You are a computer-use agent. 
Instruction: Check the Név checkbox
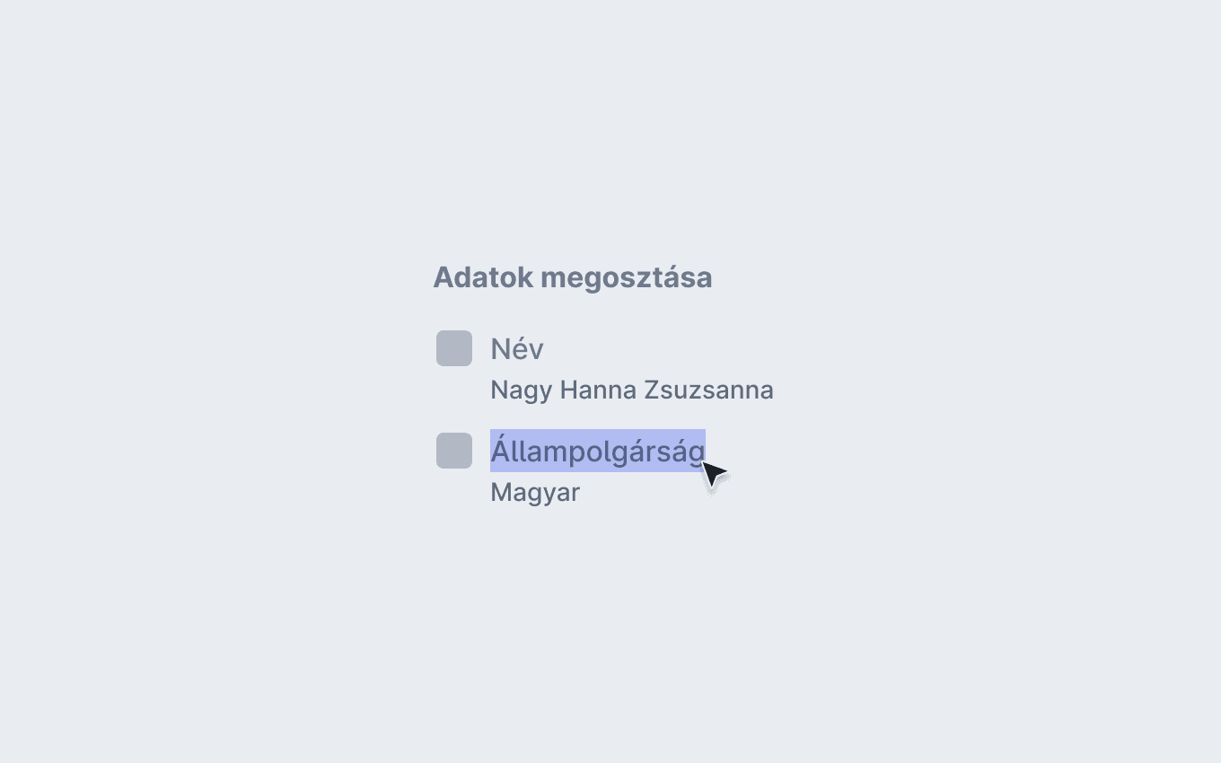tap(454, 348)
